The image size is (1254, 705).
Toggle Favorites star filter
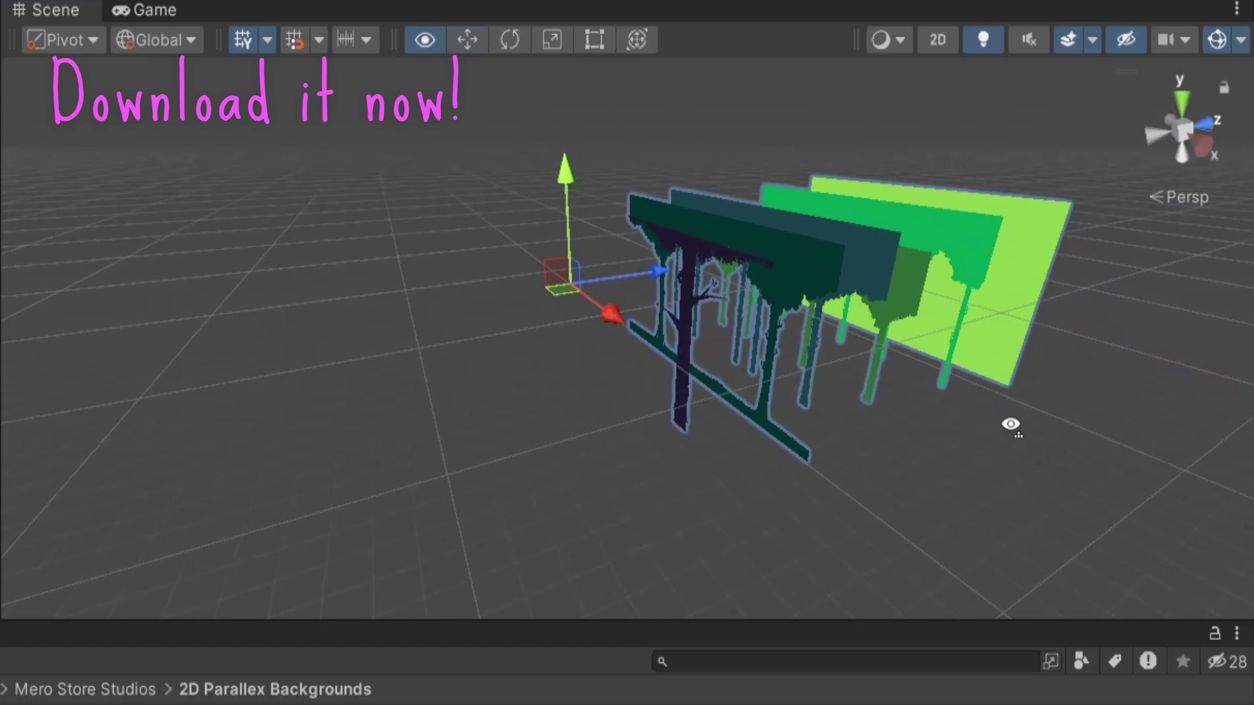coord(1183,661)
